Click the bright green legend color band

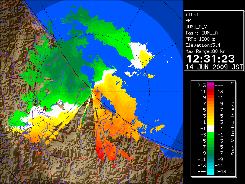(211, 135)
